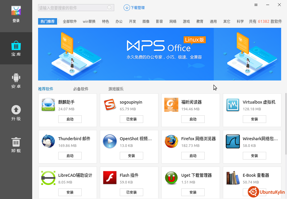Open the 游戏娱乐 tab
Screen dimensions: 287x199
coord(116,89)
